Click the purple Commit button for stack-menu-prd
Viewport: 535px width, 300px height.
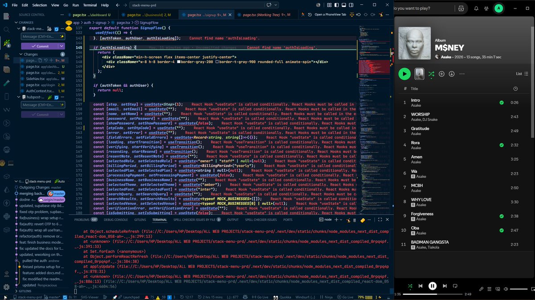tap(39, 46)
